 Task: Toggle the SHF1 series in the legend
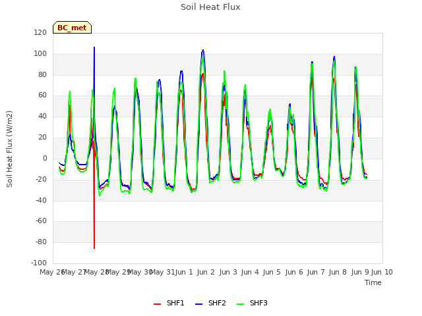tap(169, 303)
